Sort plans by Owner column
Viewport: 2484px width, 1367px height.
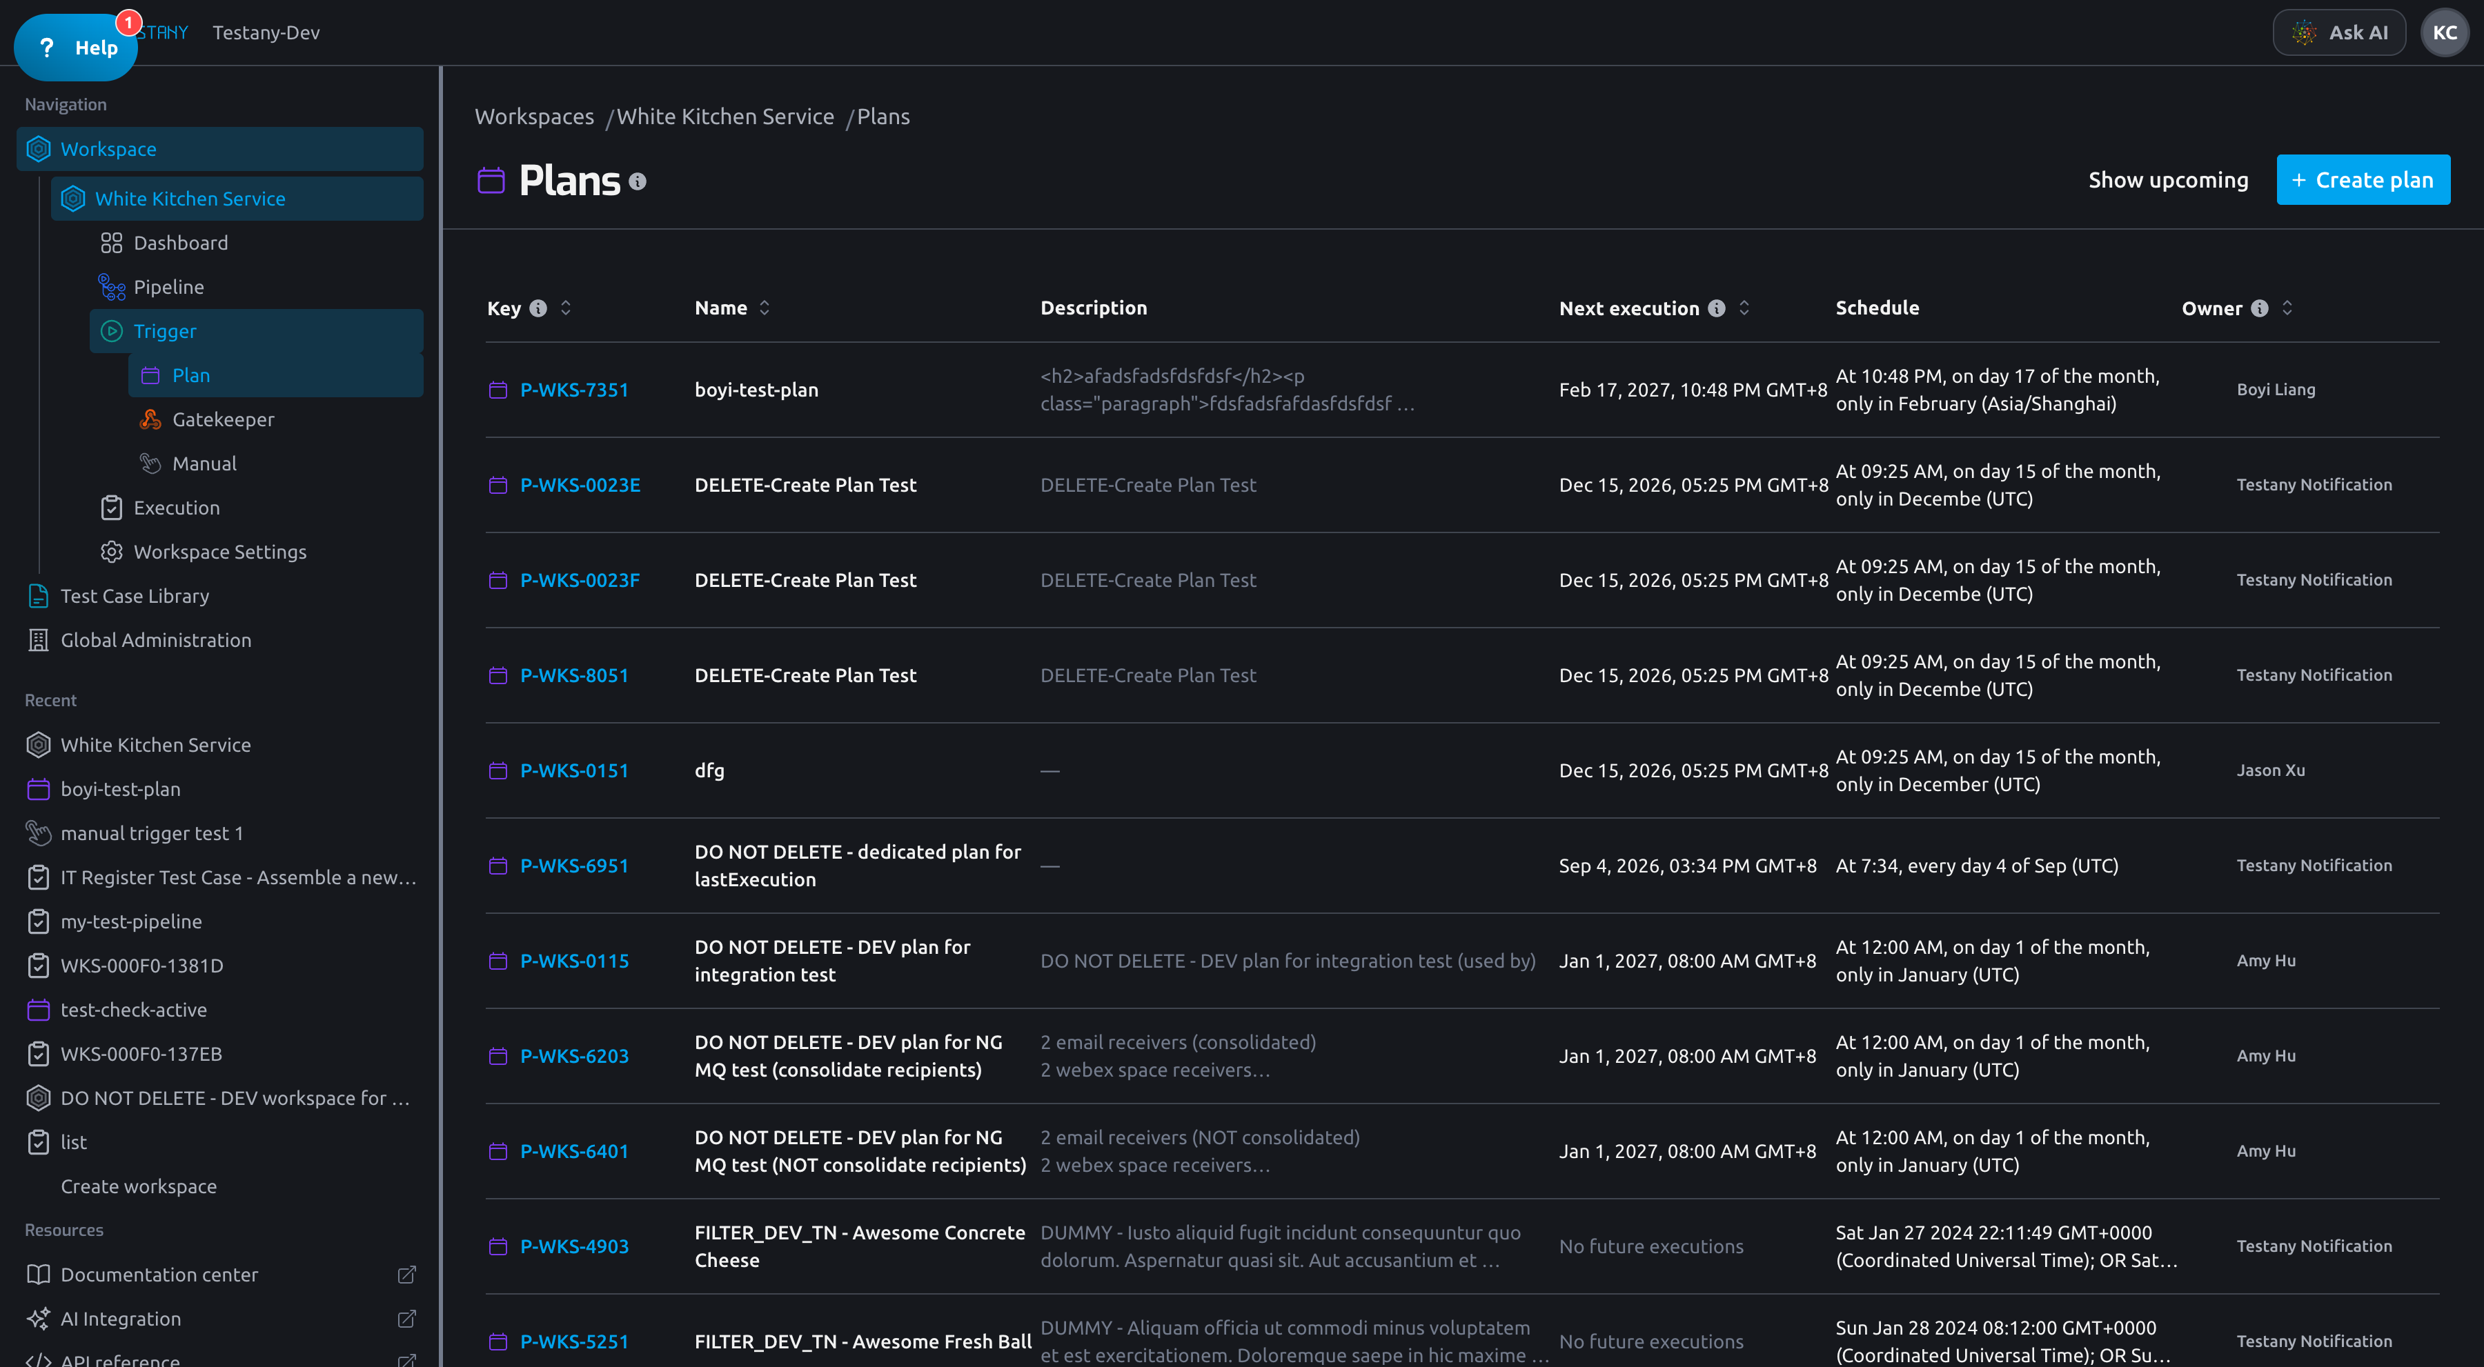[x=2287, y=308]
